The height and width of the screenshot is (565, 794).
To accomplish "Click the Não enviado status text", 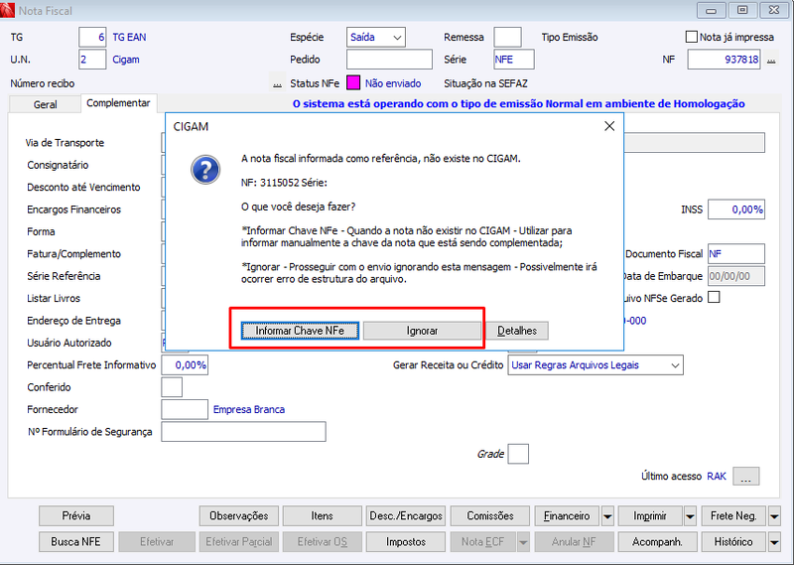I will click(x=393, y=83).
